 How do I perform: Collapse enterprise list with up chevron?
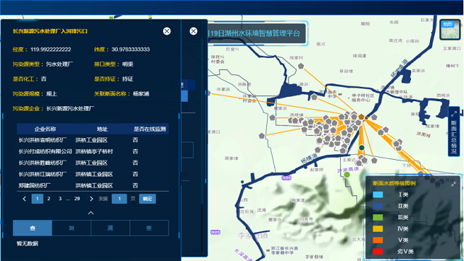point(91,213)
